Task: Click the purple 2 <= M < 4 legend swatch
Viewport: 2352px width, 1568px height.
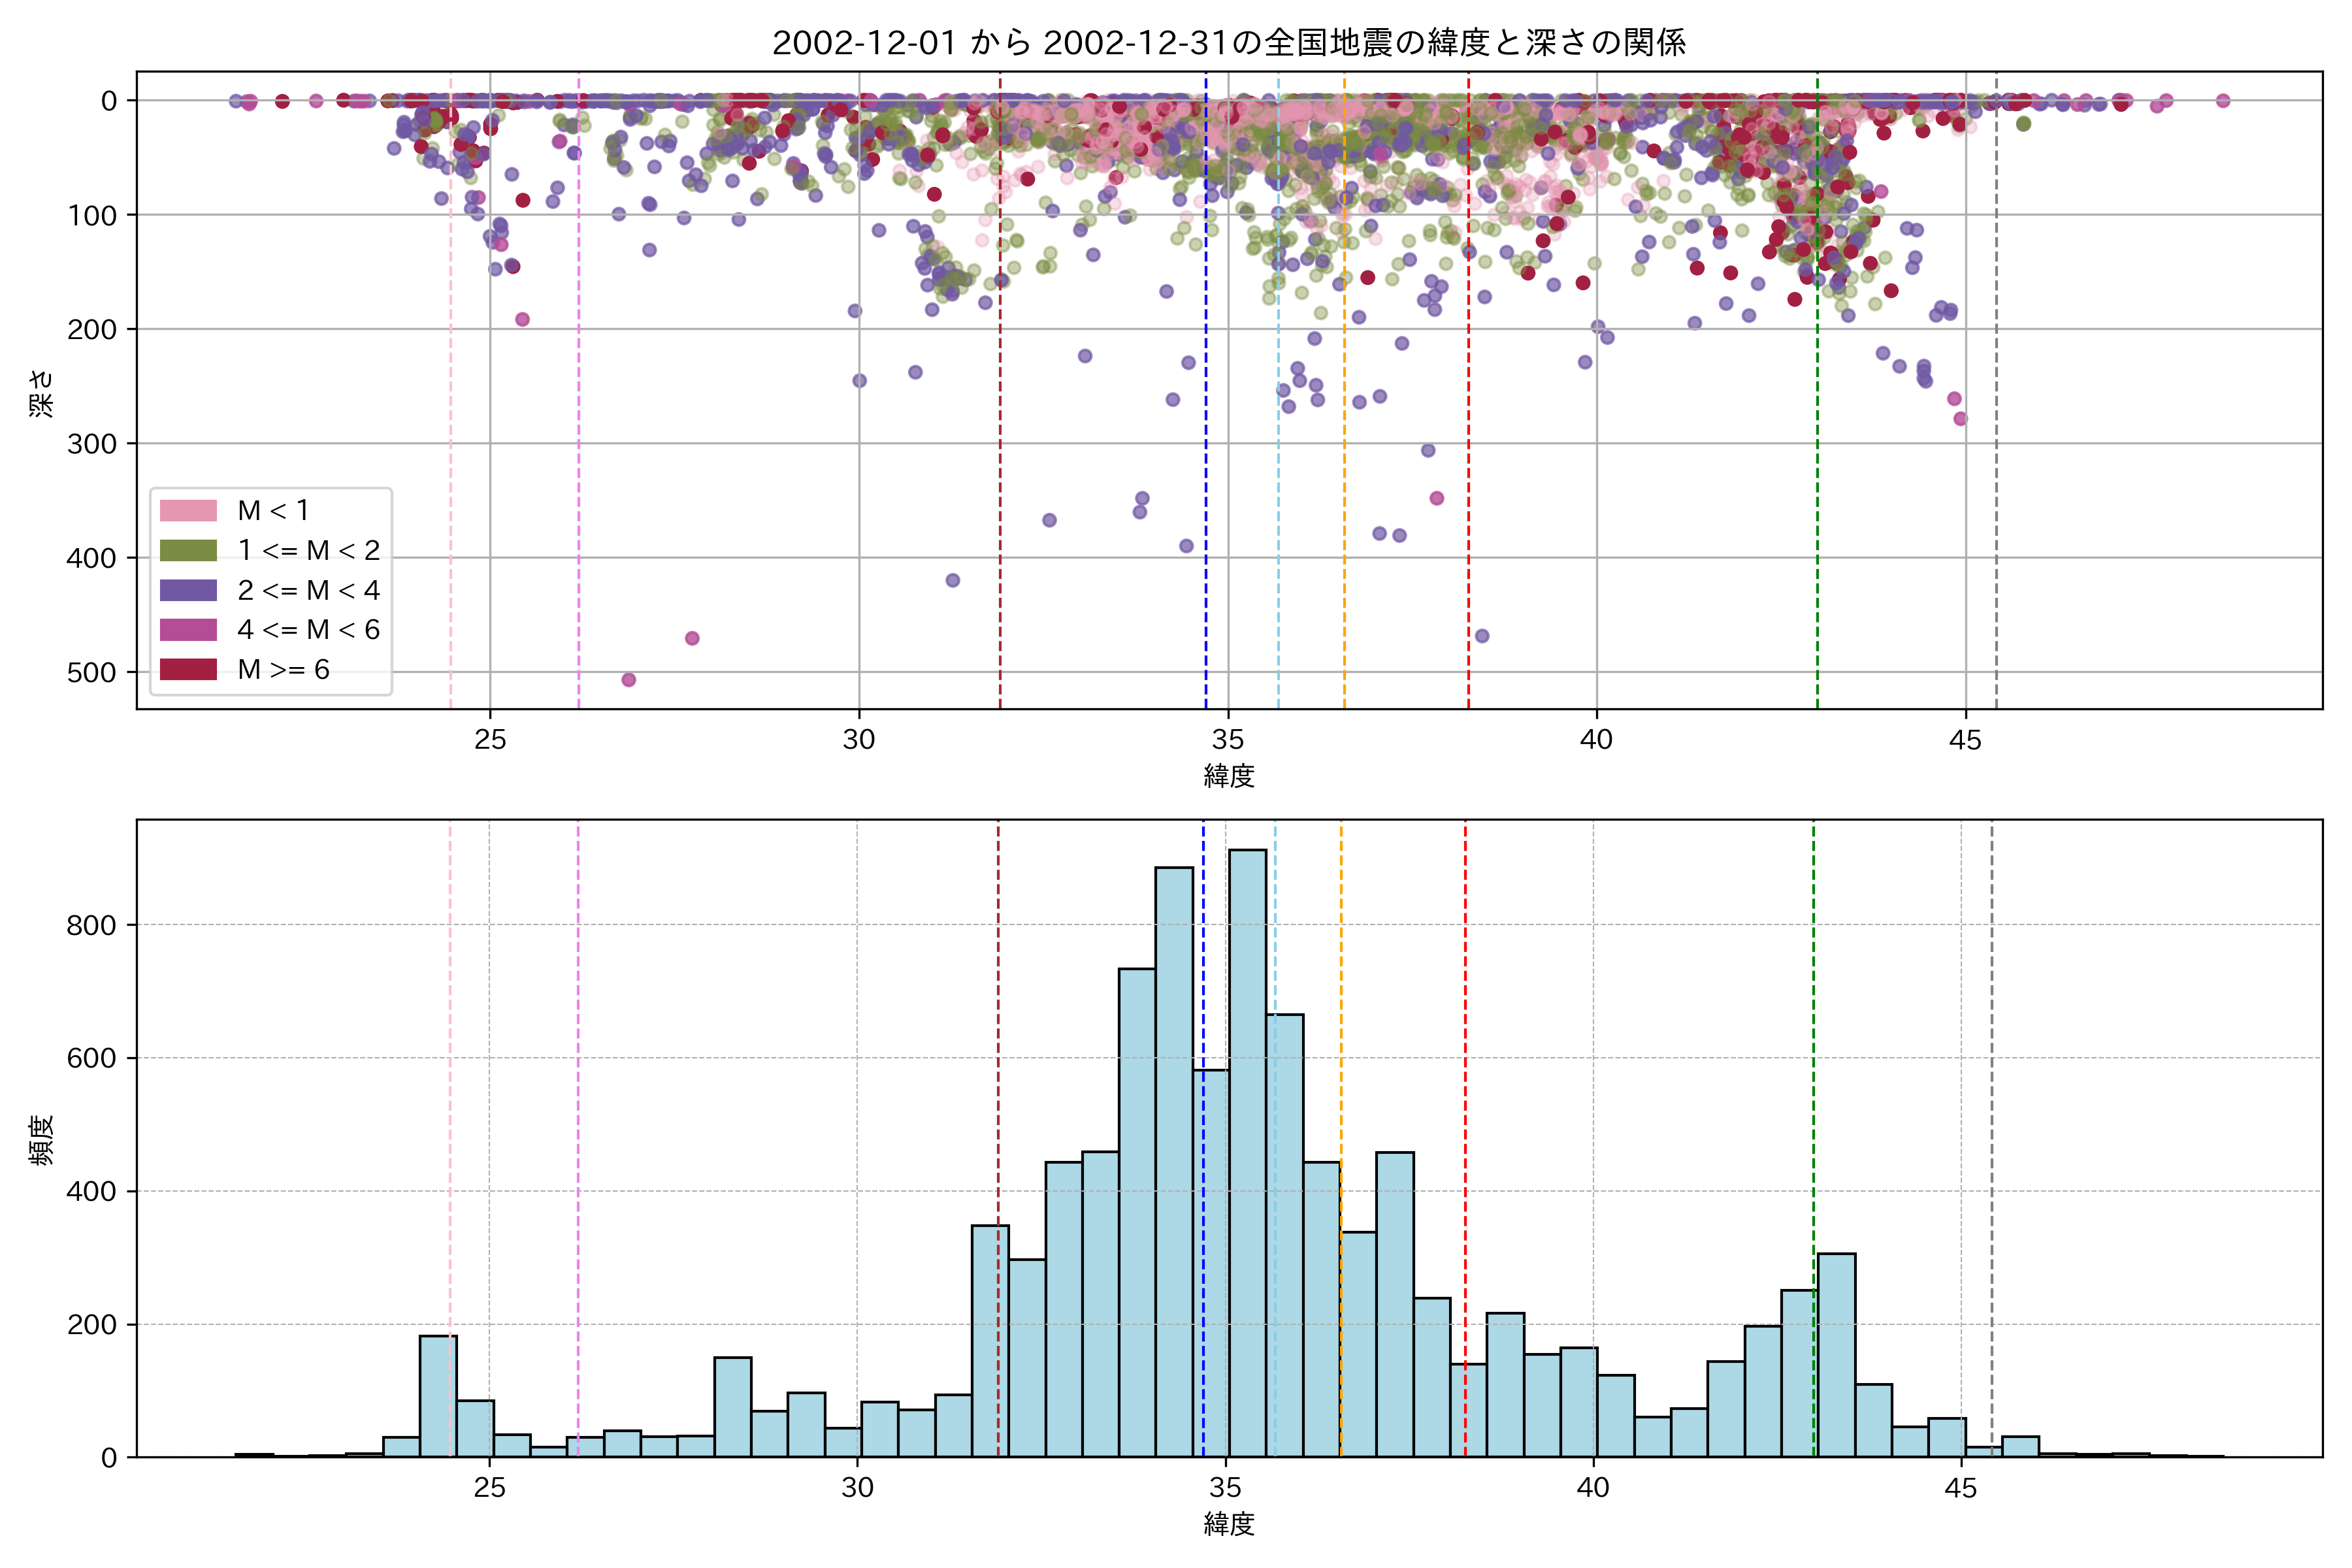Action: [188, 590]
